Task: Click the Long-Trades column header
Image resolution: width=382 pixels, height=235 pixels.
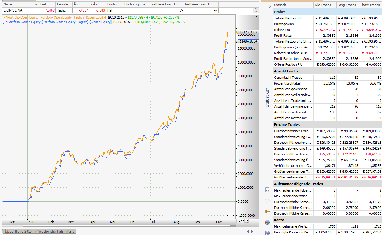Action: click(347, 5)
